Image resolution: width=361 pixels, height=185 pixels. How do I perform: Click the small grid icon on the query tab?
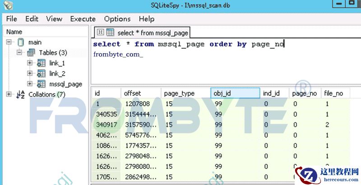[x=100, y=32]
